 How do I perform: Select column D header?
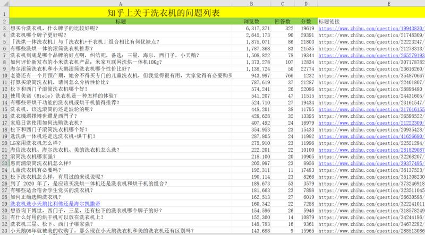tap(306, 4)
